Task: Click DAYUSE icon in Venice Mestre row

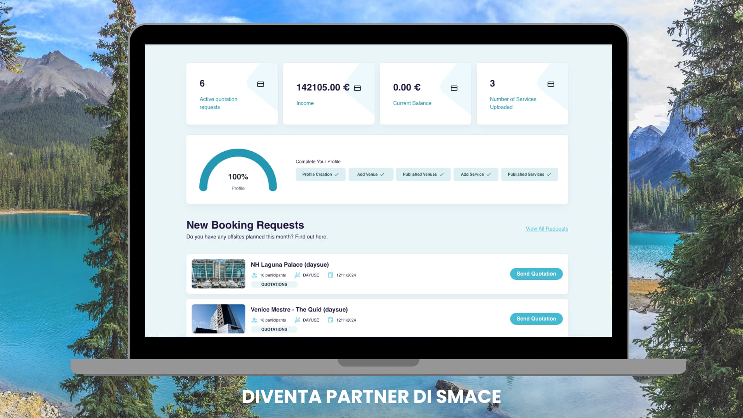Action: coord(297,320)
